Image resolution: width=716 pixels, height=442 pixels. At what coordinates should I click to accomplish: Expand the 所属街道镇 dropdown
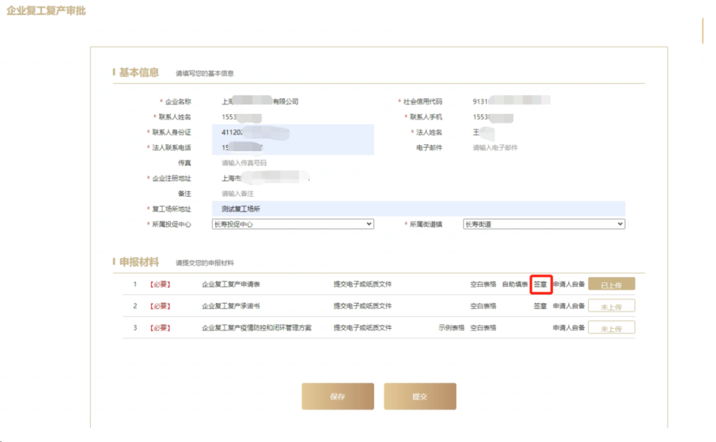point(544,225)
